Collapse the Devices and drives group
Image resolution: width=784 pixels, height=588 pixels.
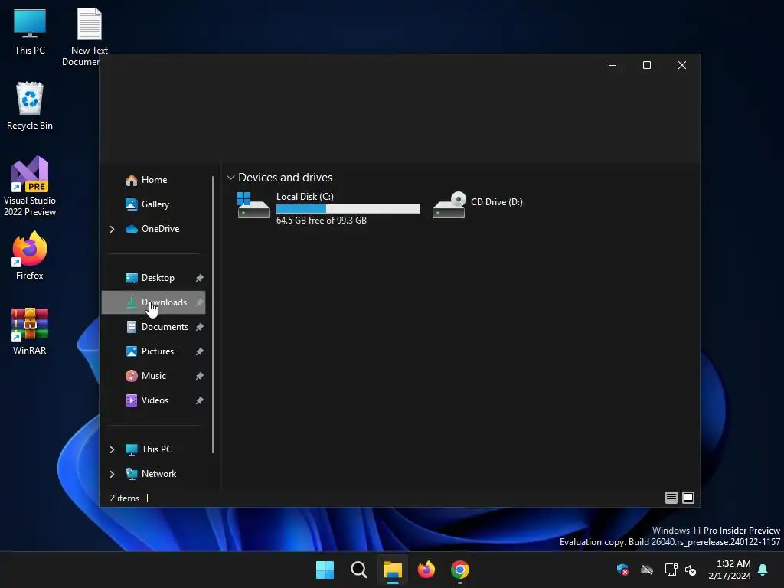point(230,178)
